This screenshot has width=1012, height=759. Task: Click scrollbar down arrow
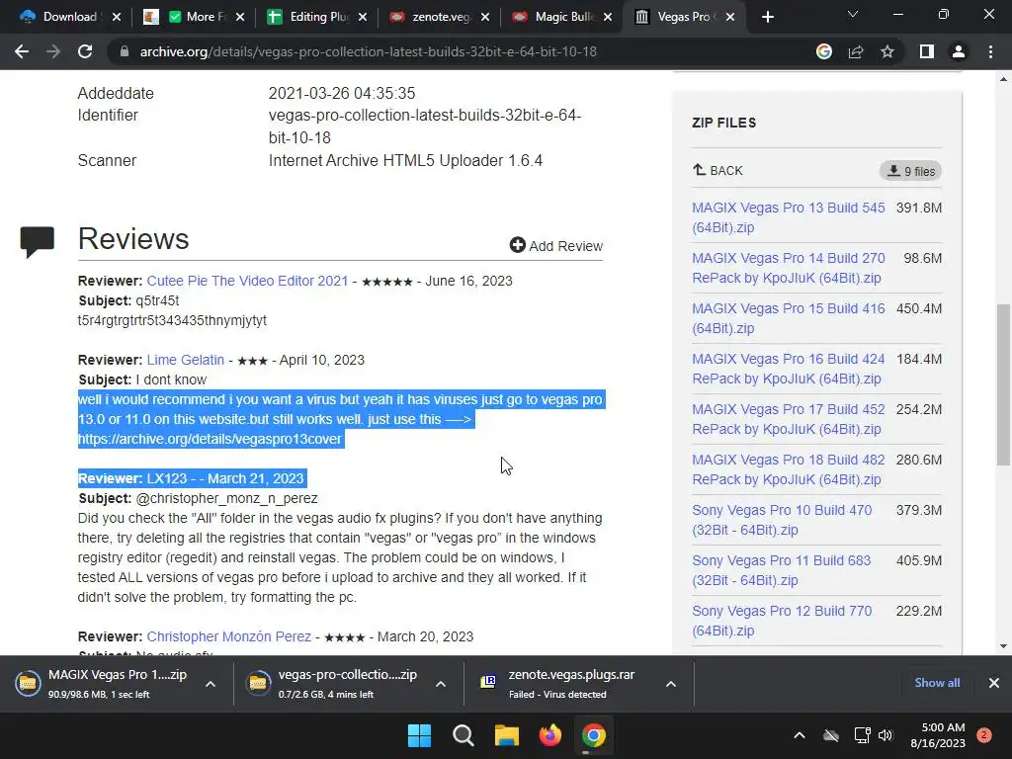tap(1003, 646)
